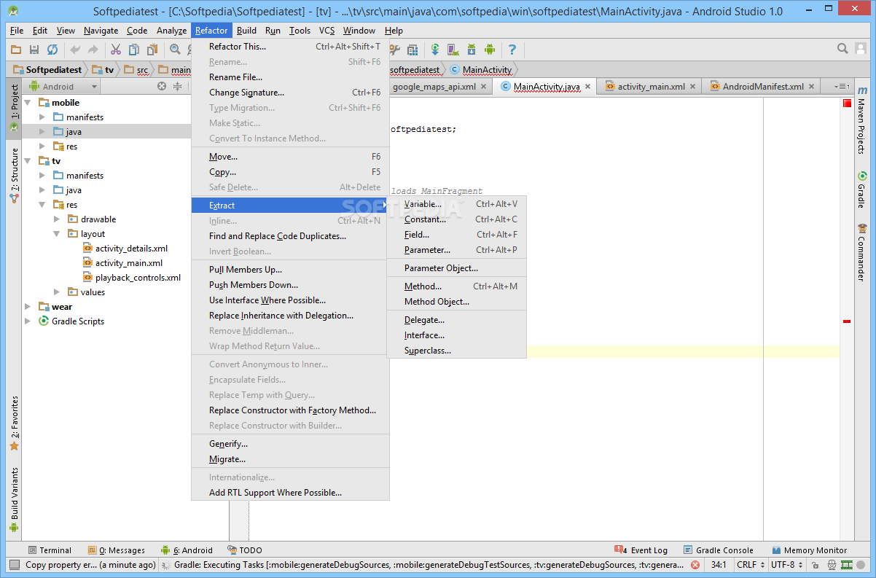Choose Extract Superclass... item

pos(456,351)
